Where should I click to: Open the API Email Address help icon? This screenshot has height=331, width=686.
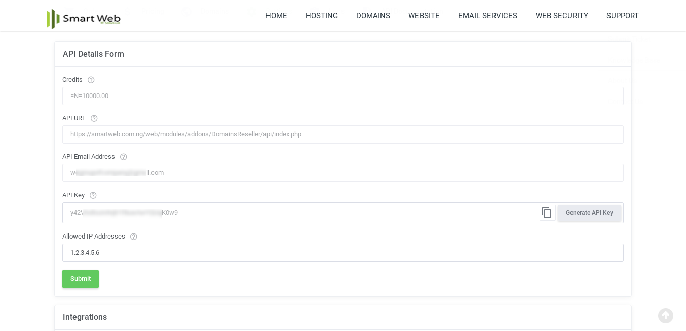coord(124,157)
